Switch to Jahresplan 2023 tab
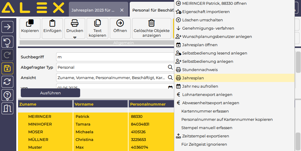This screenshot has height=151, width=301. click(93, 10)
